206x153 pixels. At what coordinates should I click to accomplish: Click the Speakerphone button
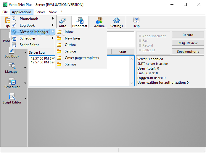point(188,51)
